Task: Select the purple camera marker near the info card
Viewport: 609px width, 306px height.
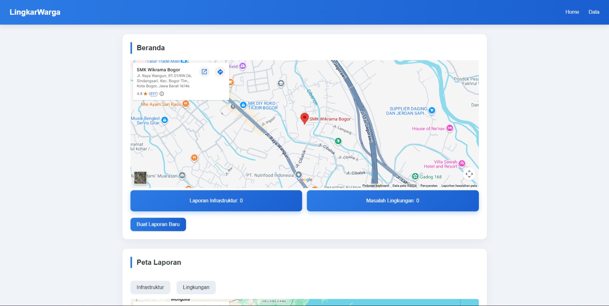Action: [242, 66]
